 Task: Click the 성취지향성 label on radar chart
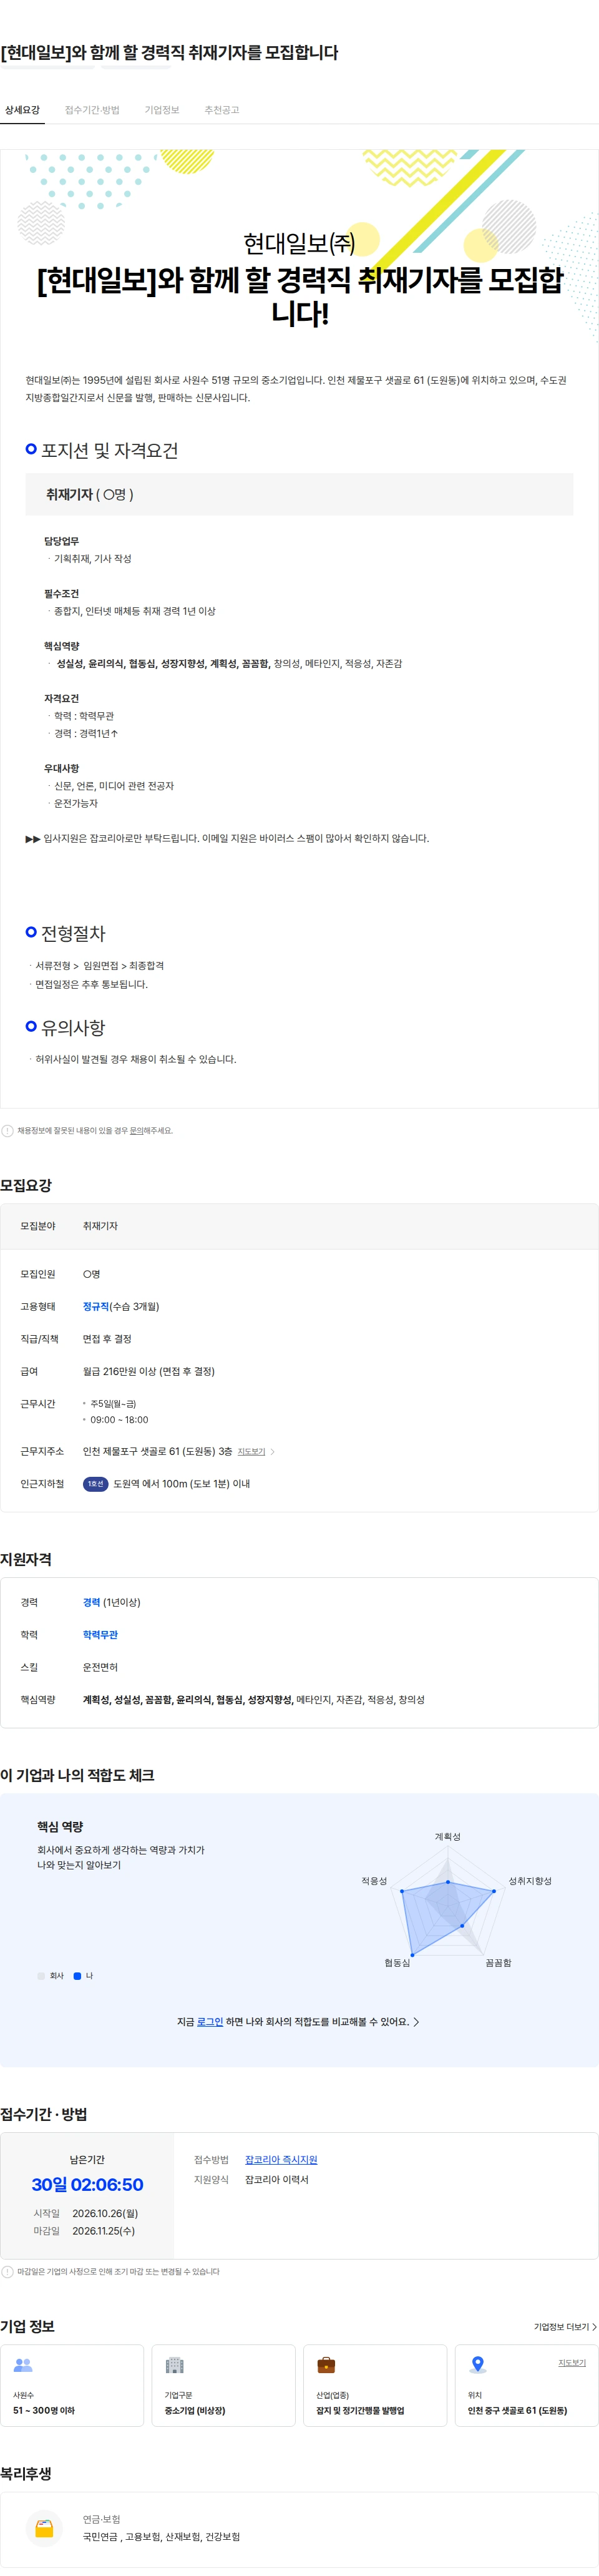[530, 1881]
